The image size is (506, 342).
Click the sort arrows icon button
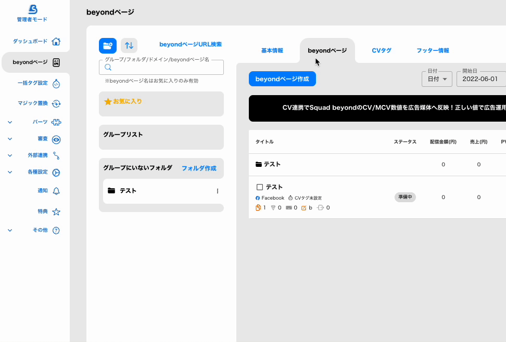tap(129, 45)
